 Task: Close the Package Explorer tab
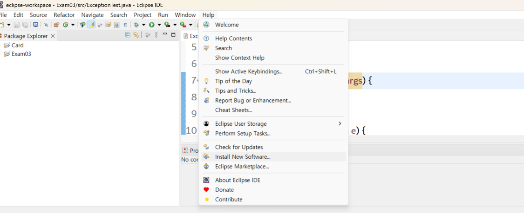click(x=53, y=36)
